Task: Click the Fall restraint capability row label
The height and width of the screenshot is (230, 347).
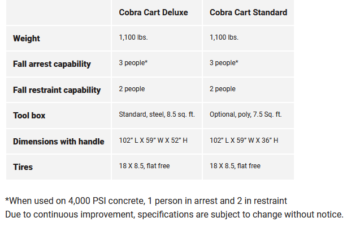Action: click(57, 90)
